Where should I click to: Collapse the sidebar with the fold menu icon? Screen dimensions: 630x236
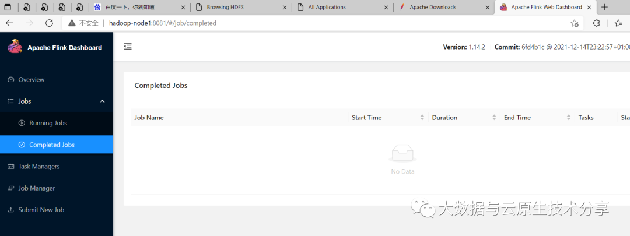coord(128,47)
